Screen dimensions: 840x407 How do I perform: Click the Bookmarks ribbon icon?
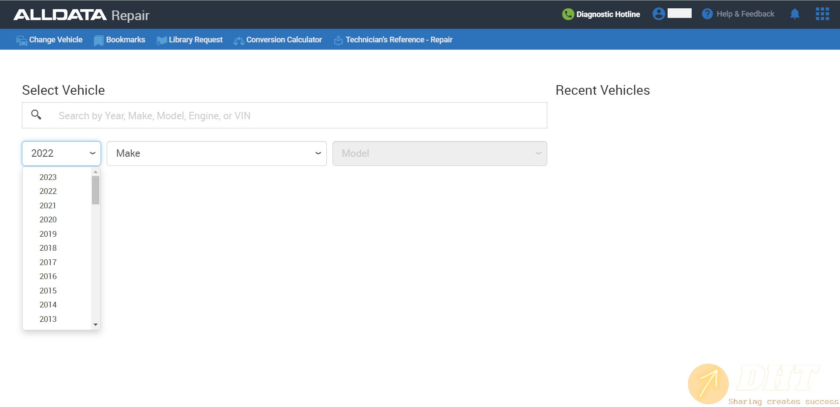99,40
